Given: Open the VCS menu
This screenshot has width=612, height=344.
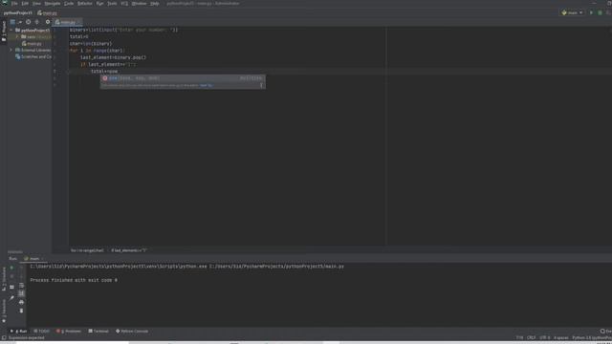Looking at the screenshot, I should tap(124, 4).
